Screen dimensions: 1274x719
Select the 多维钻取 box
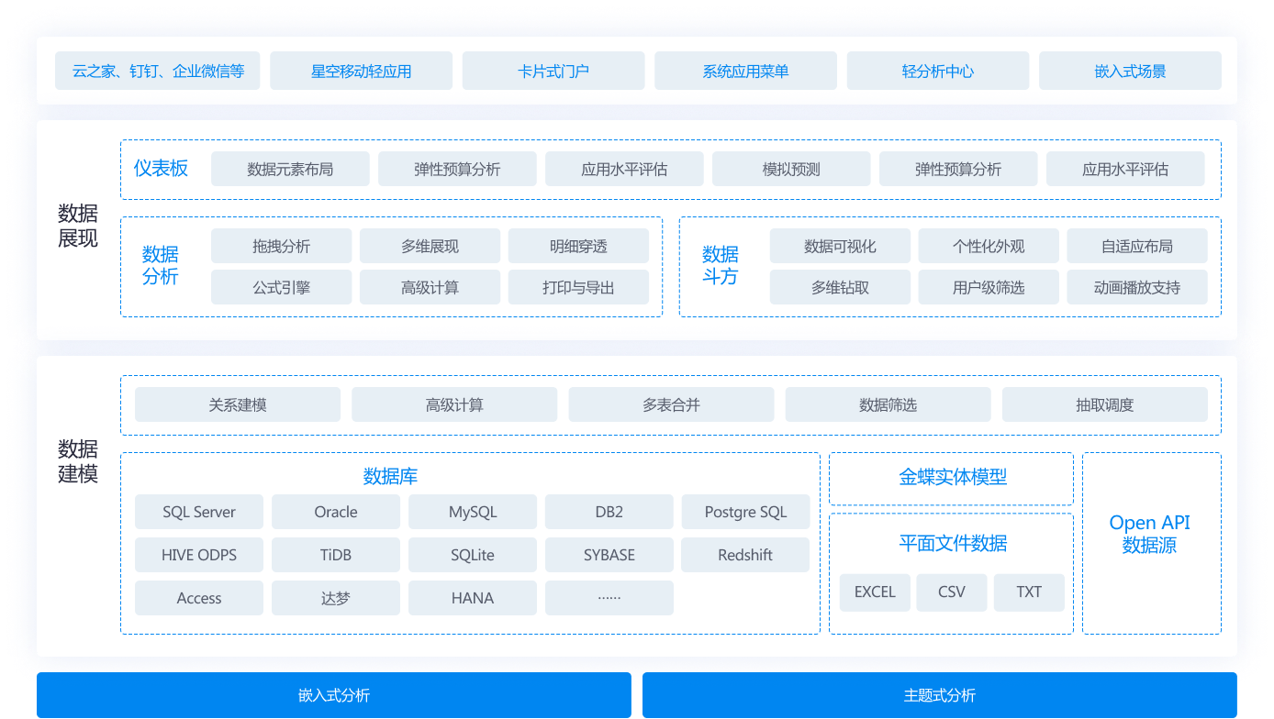pos(840,287)
